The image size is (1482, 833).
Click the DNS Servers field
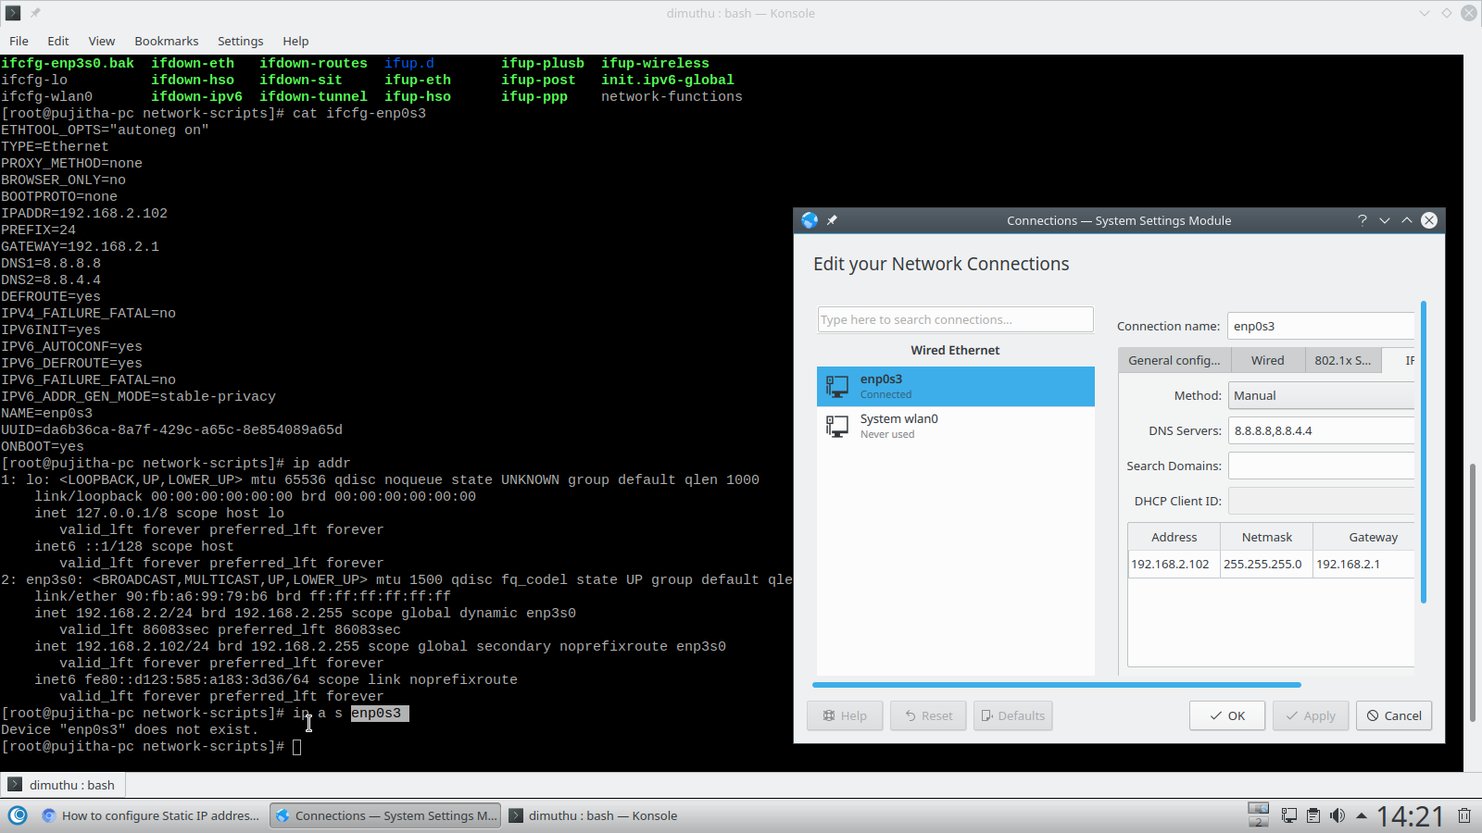tap(1322, 430)
